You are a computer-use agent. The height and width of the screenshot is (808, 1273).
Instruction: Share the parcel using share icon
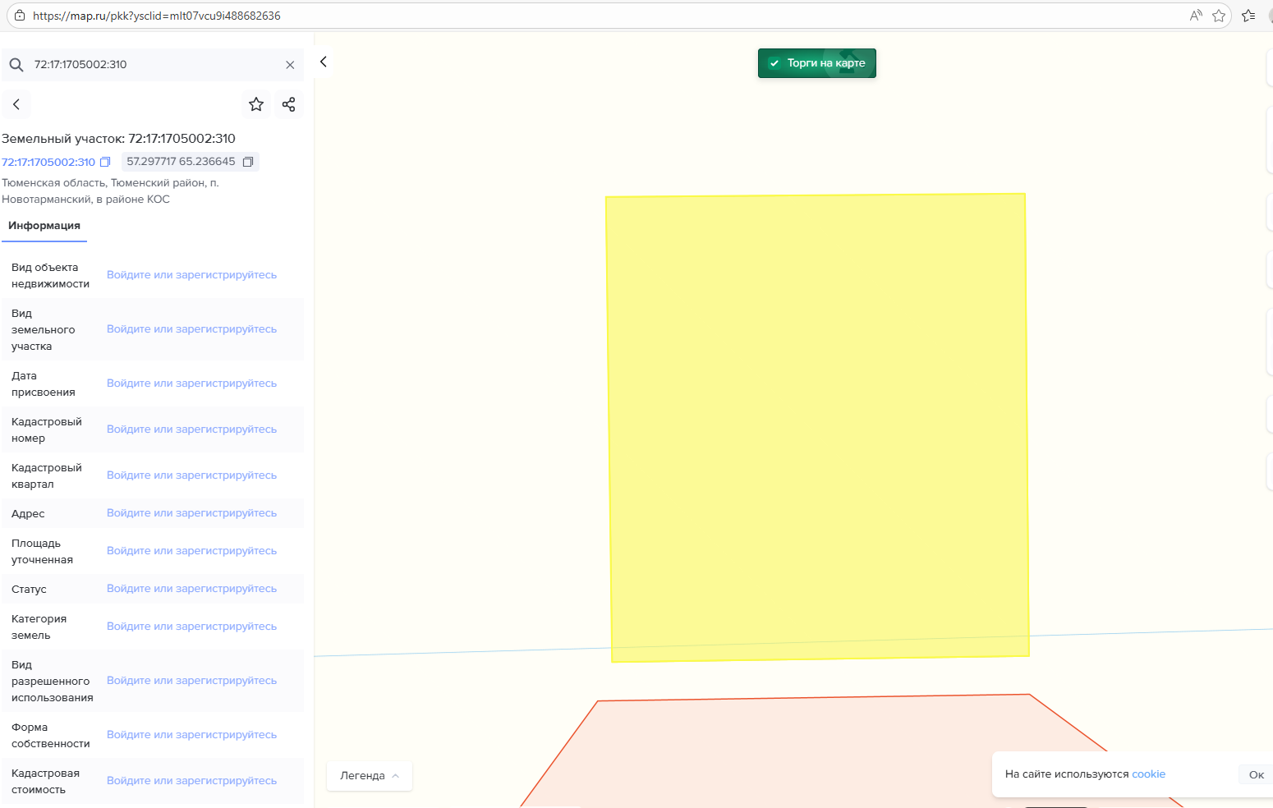(288, 104)
